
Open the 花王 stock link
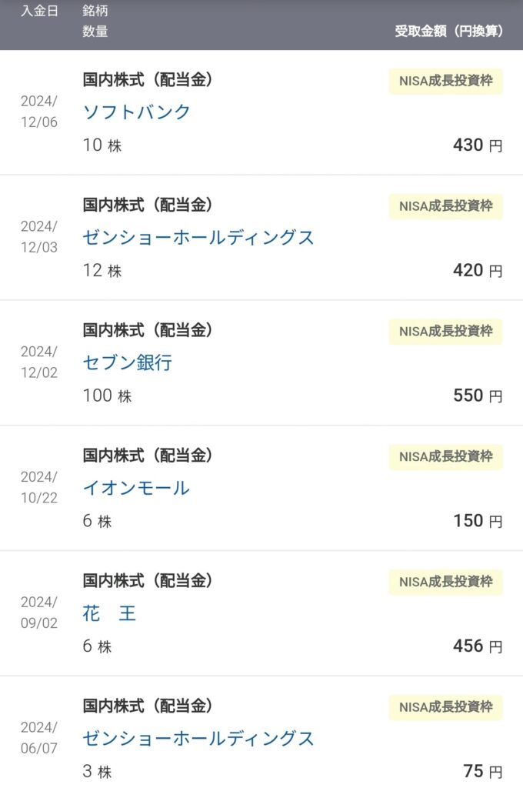tap(109, 613)
